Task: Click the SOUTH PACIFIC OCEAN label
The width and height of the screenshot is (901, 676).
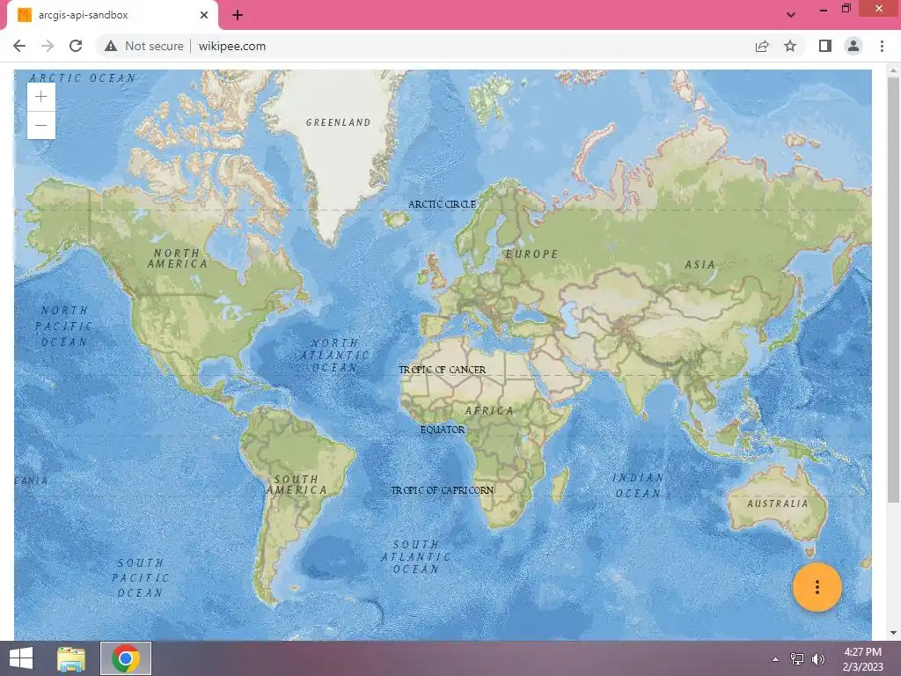Action: click(x=140, y=577)
